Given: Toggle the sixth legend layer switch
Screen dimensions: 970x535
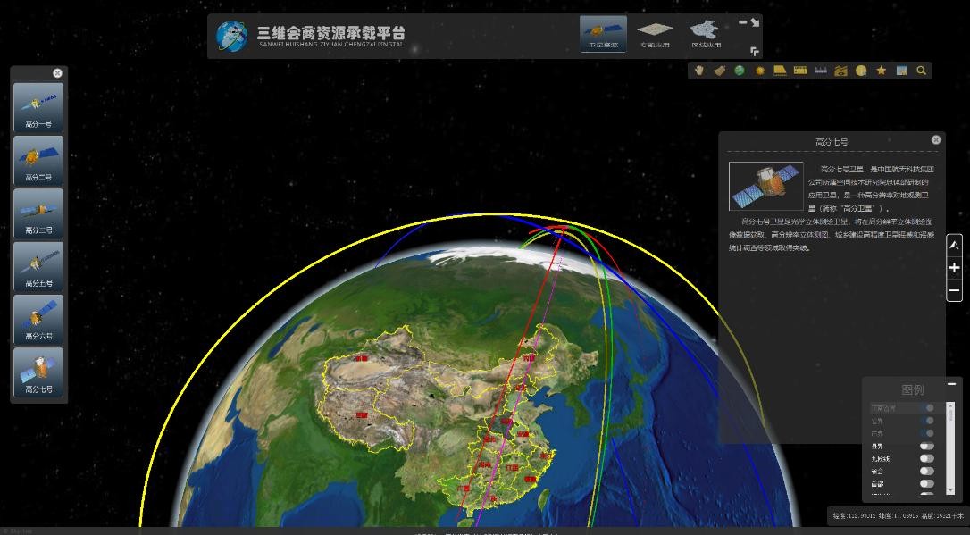Looking at the screenshot, I should pos(927,472).
